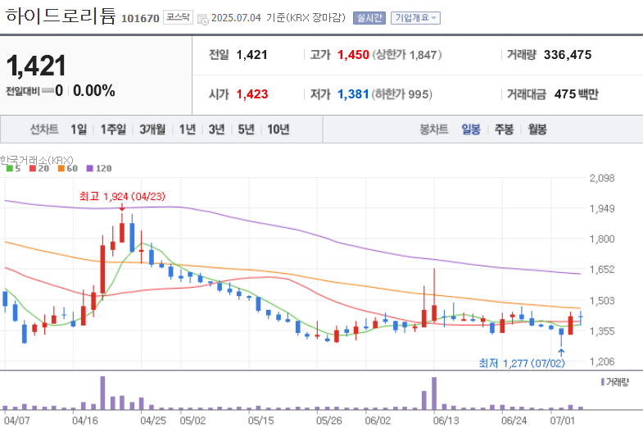
Task: Click the 선차트 section label
Action: (x=44, y=130)
